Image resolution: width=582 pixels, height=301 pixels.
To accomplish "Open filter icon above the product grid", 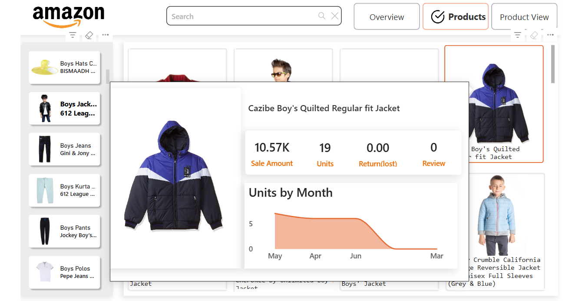I will (x=517, y=35).
